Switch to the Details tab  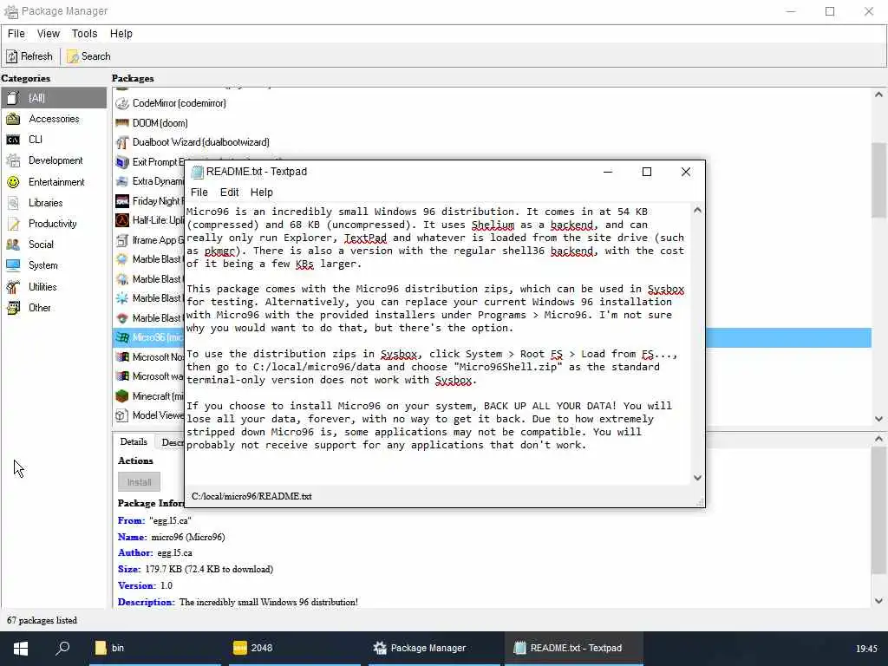[x=134, y=441]
